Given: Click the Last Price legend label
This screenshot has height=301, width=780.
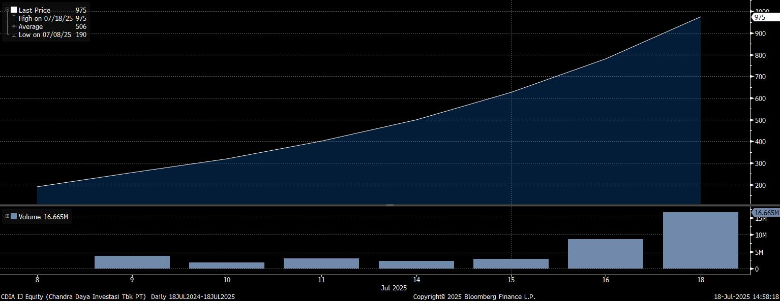Looking at the screenshot, I should coord(35,10).
